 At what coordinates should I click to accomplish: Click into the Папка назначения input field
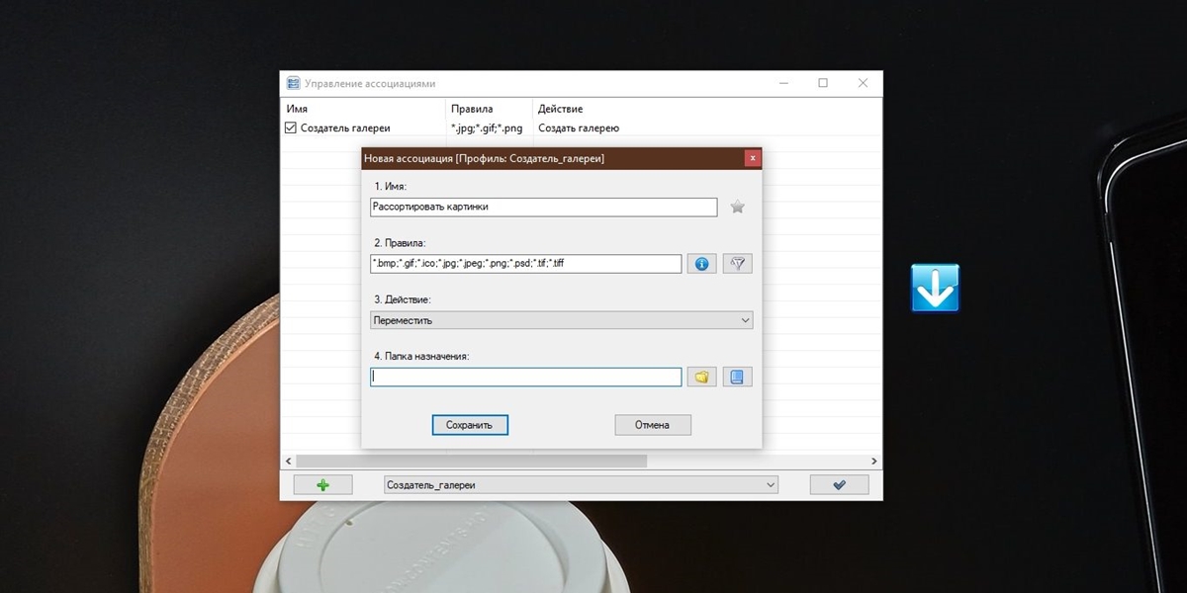coord(525,377)
